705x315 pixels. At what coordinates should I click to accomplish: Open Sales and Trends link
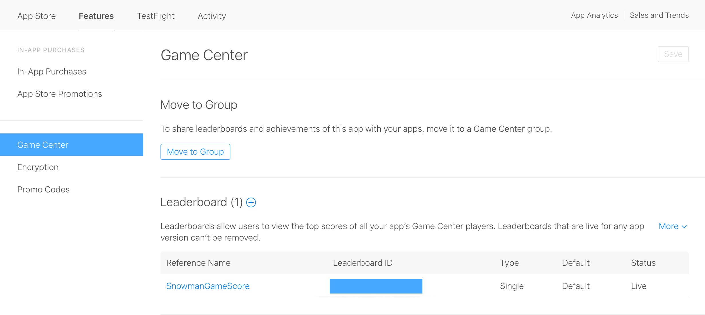click(659, 15)
